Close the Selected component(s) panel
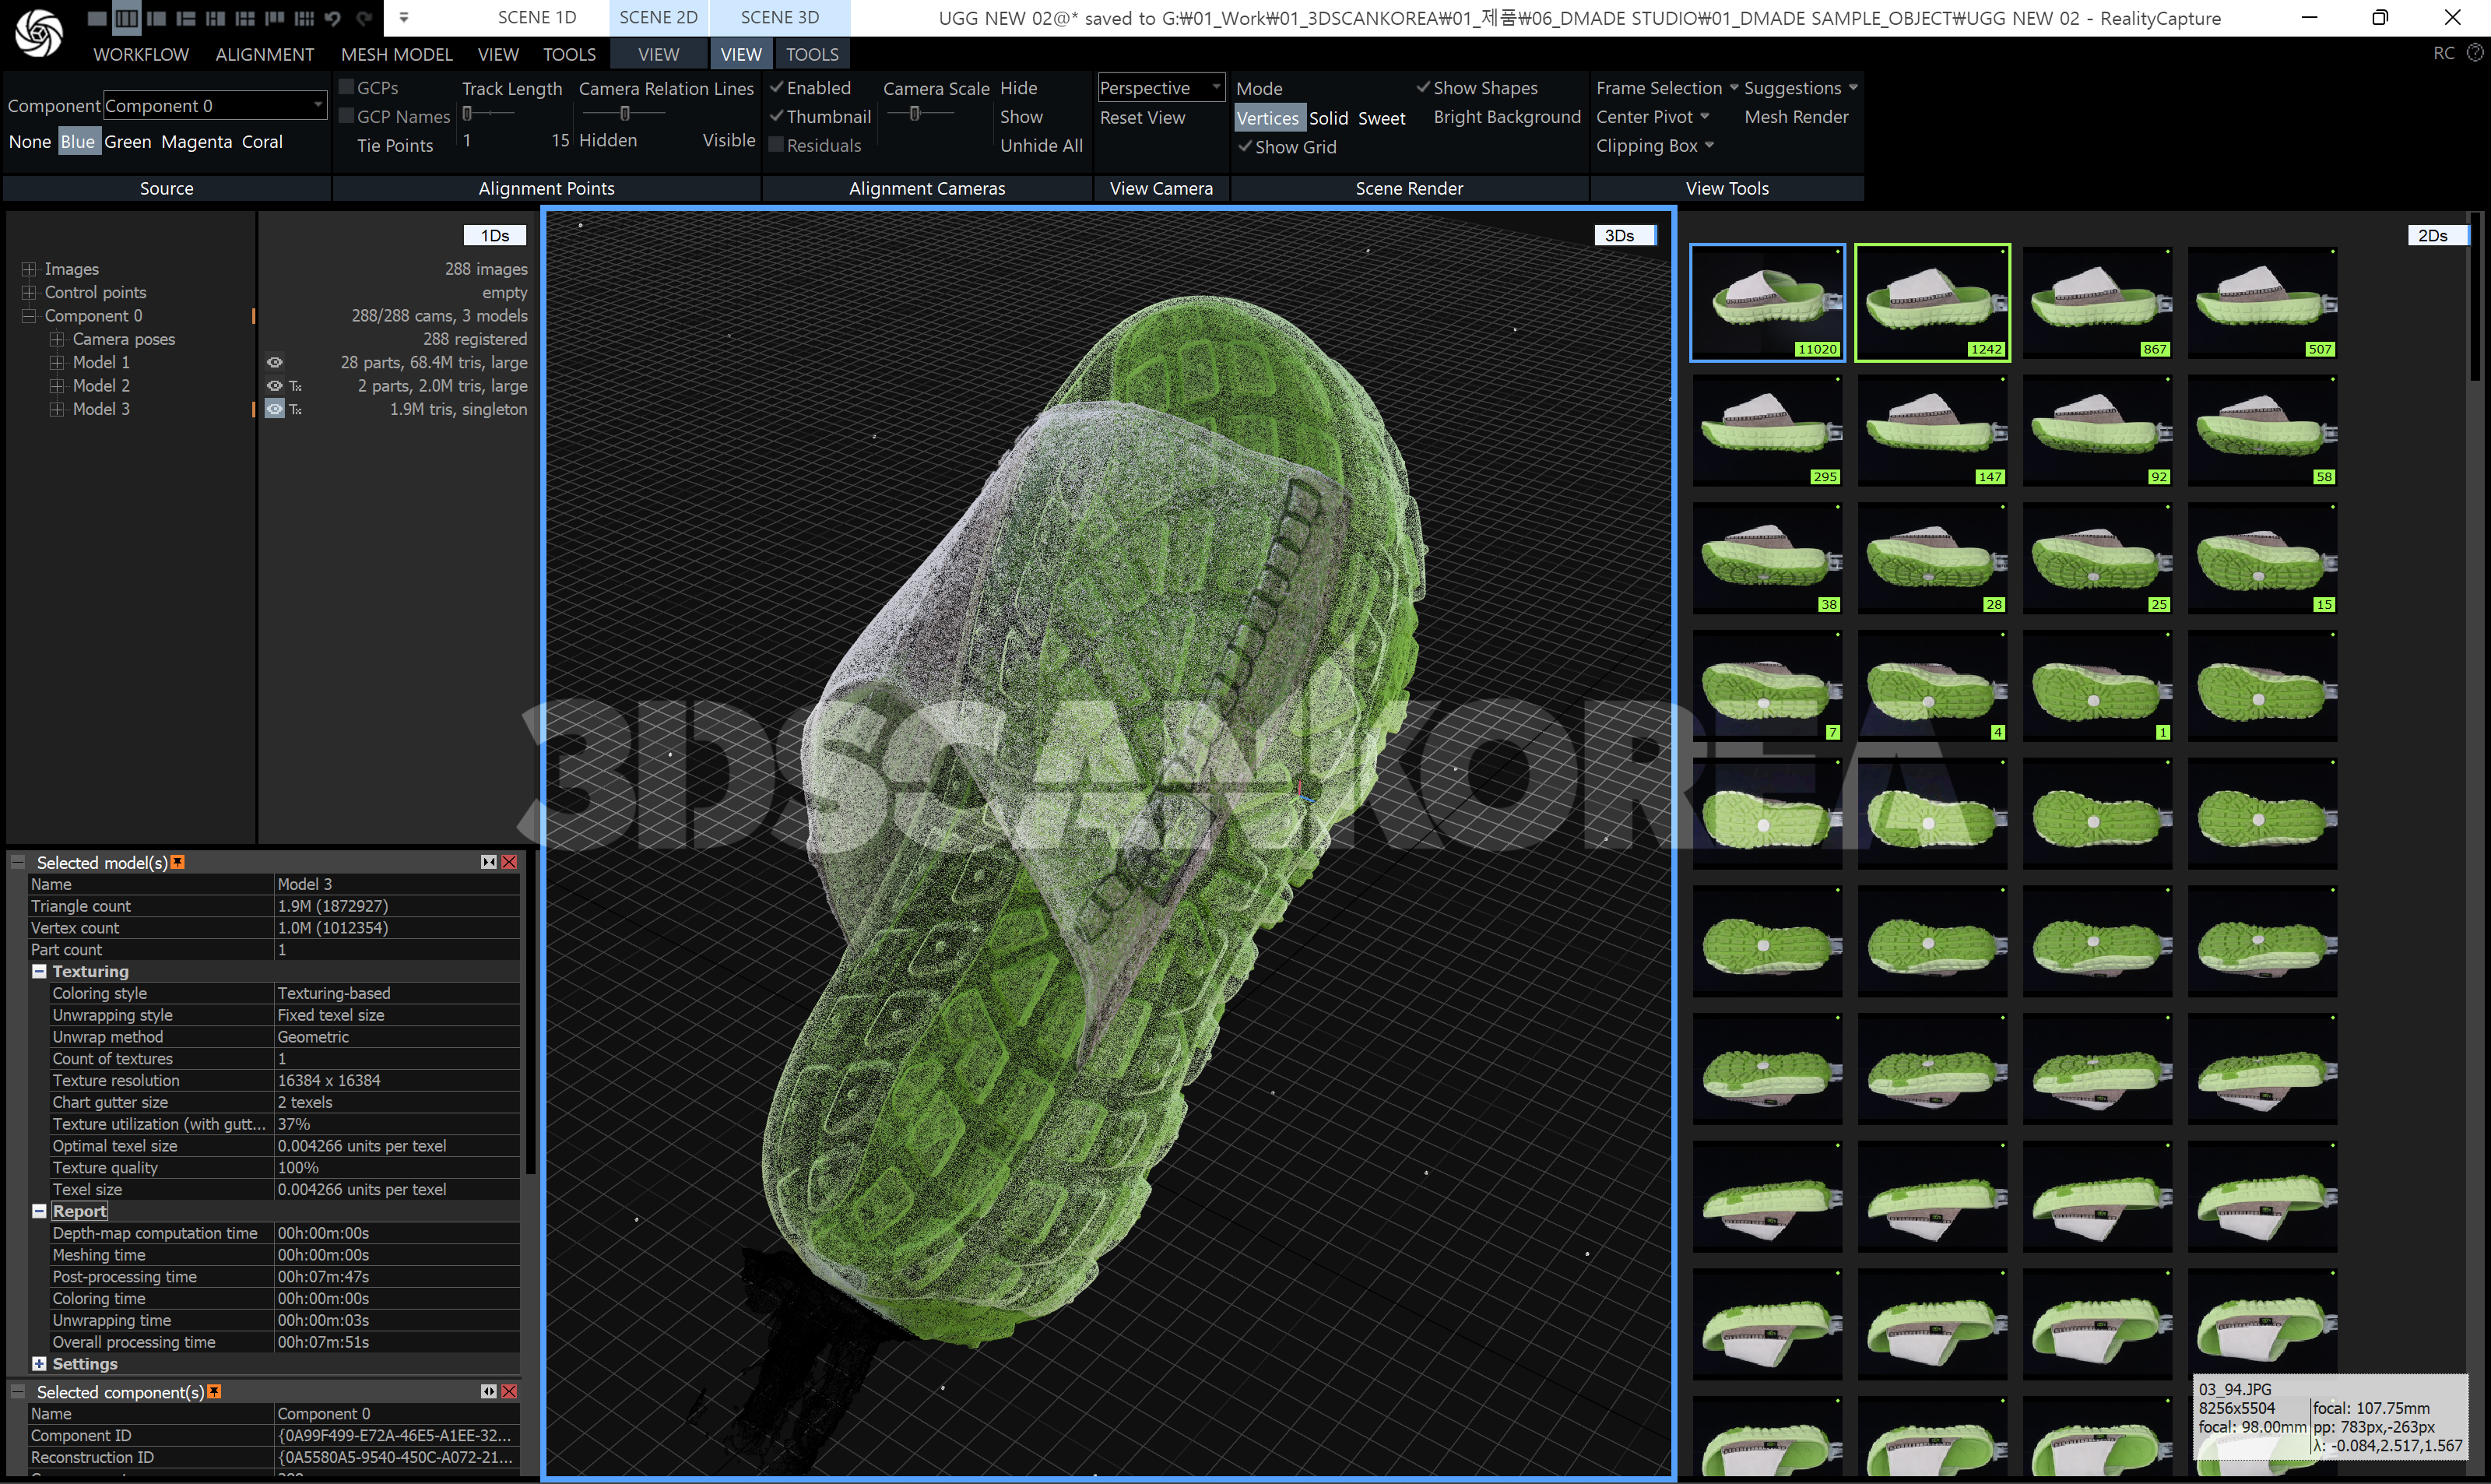 pos(510,1391)
